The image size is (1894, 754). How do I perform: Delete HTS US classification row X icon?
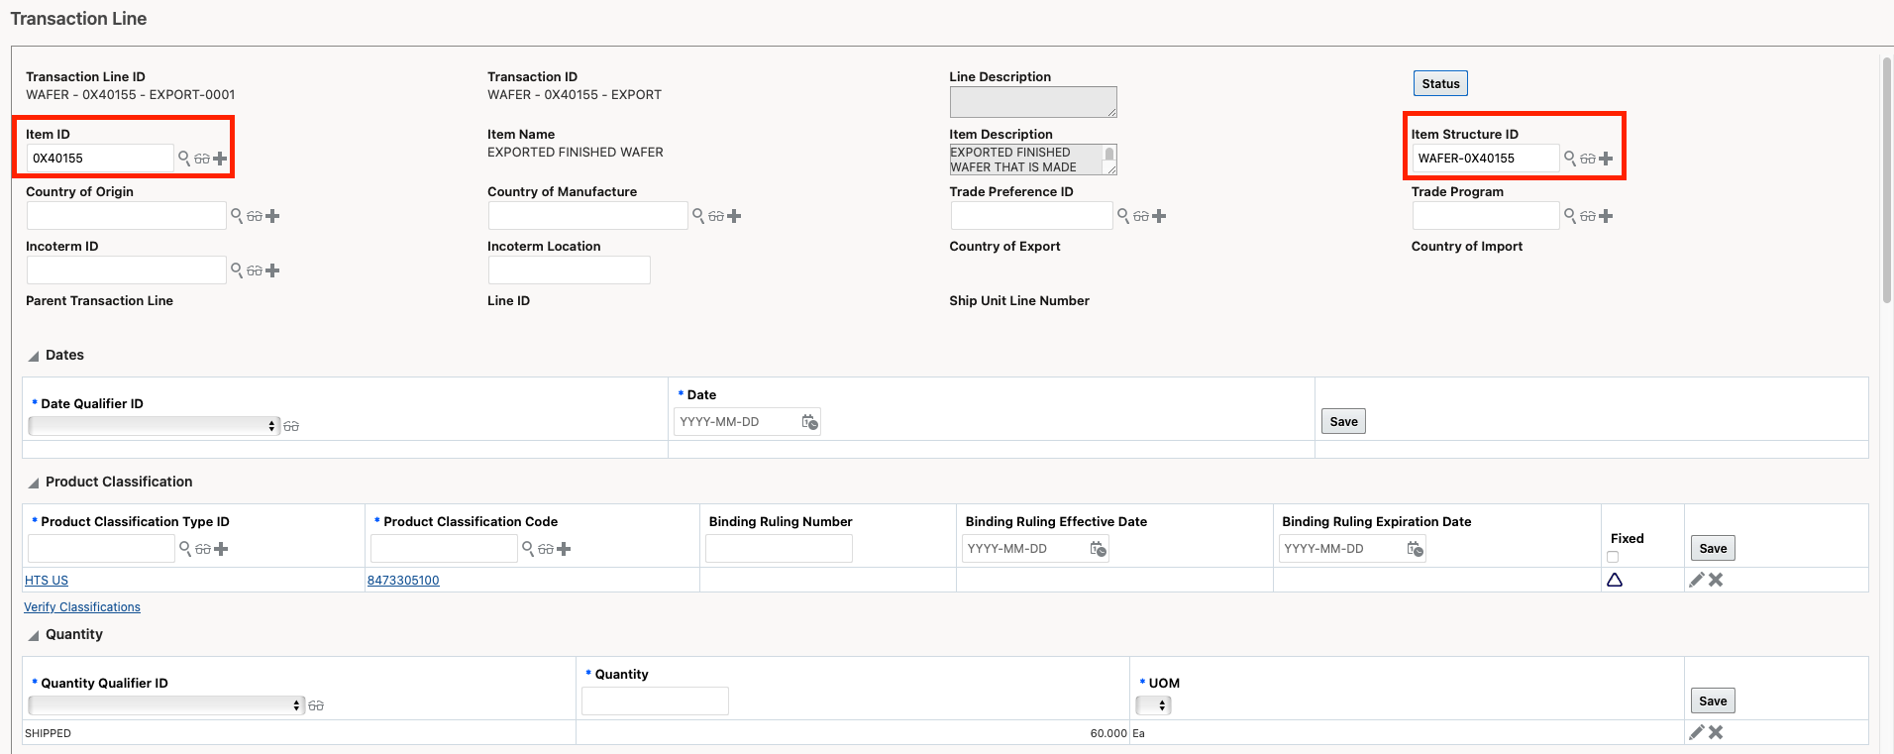click(x=1716, y=580)
